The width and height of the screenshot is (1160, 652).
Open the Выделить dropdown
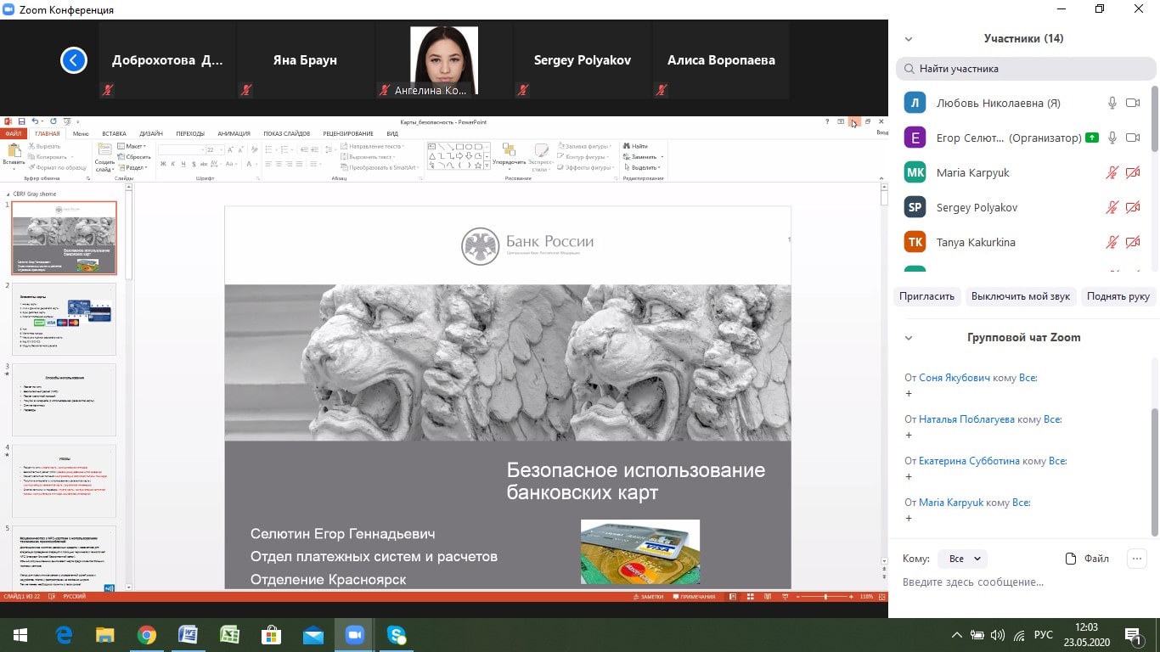pos(641,167)
